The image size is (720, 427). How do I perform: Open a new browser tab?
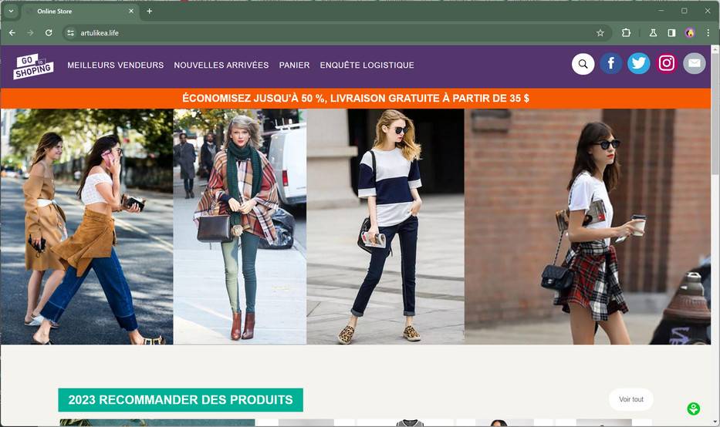(149, 11)
